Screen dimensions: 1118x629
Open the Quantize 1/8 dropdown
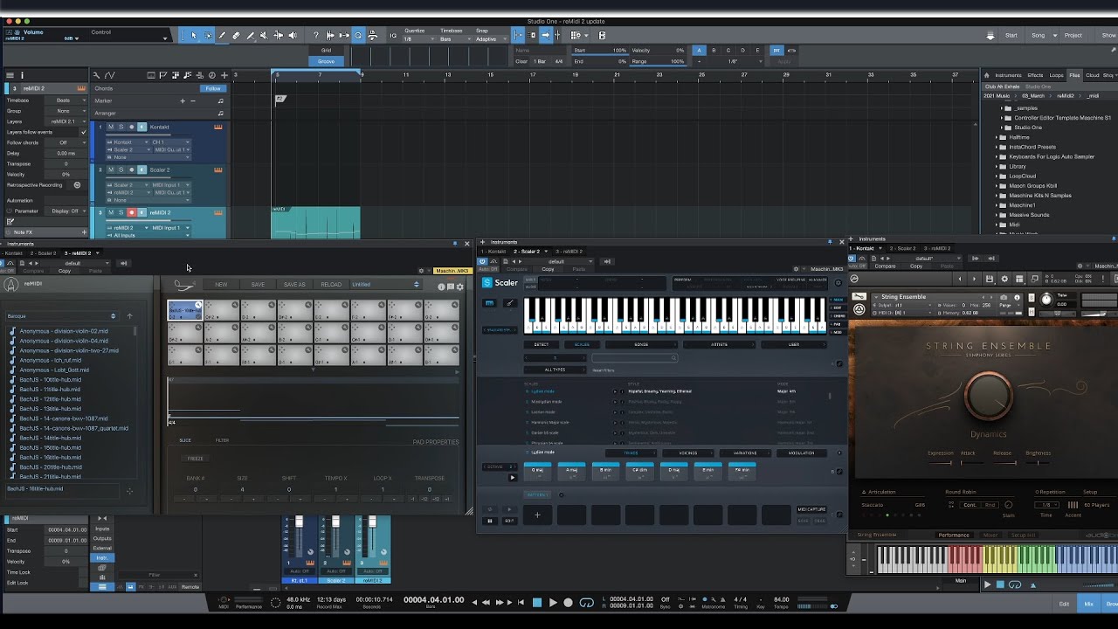(419, 39)
